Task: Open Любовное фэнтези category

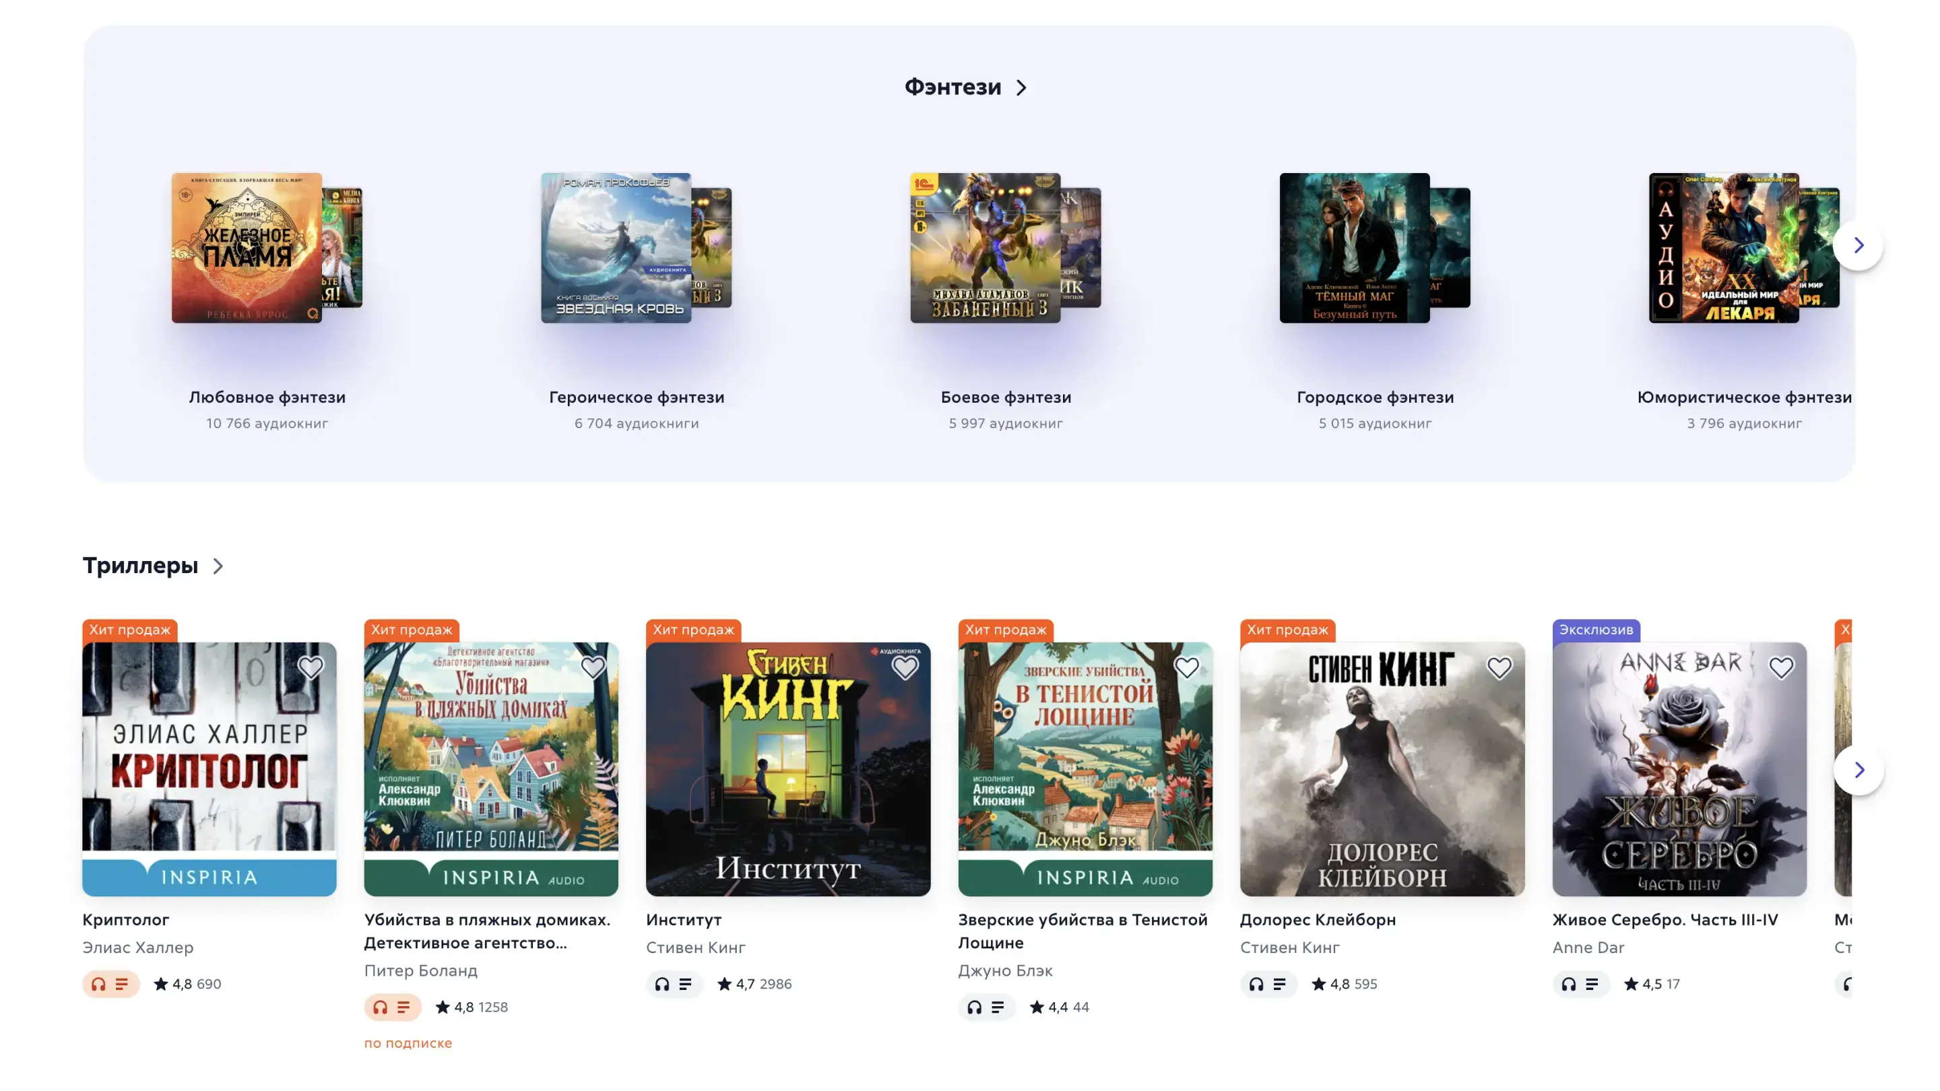Action: click(x=267, y=397)
